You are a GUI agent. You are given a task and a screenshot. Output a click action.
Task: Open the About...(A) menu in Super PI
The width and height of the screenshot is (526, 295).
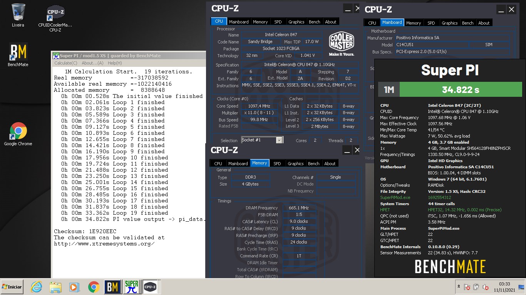click(92, 63)
